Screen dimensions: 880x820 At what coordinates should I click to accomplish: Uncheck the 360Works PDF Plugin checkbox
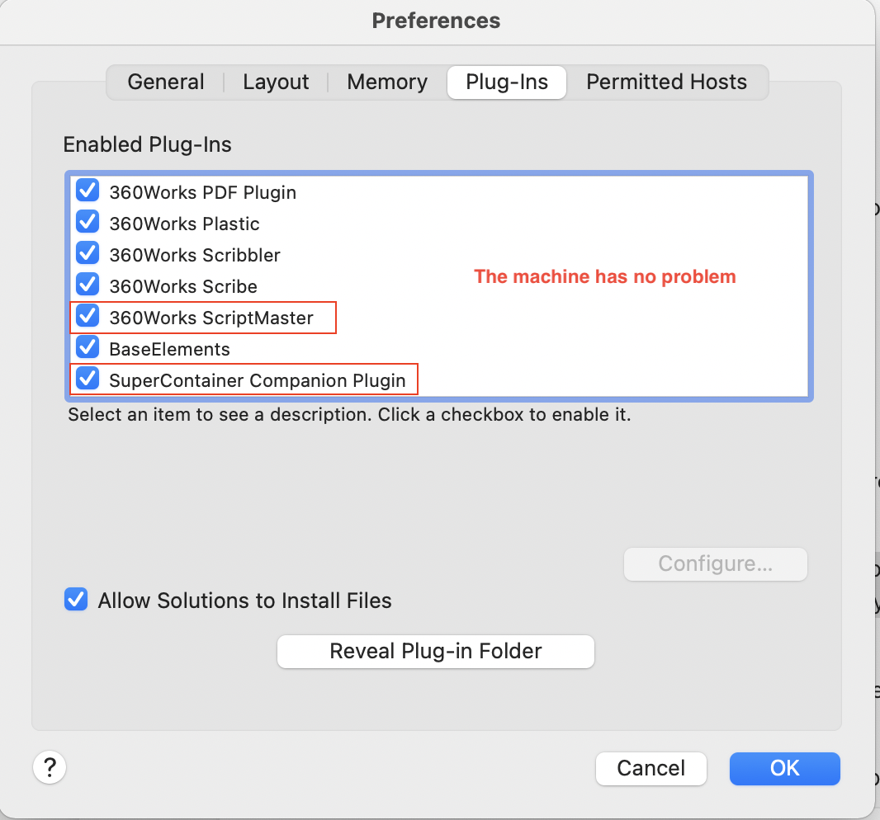click(88, 192)
